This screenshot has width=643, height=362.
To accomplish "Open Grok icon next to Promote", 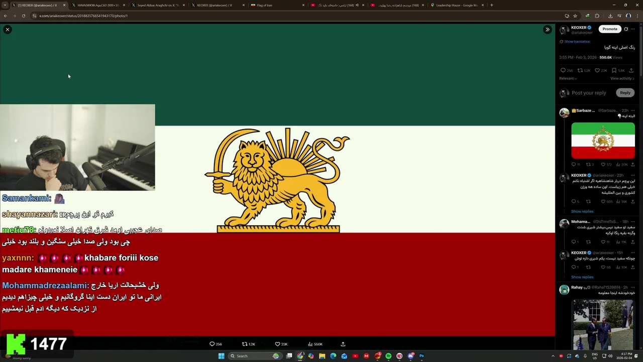I will point(626,29).
